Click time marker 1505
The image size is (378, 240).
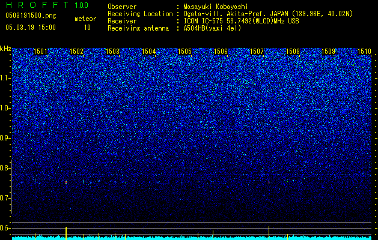(x=184, y=52)
